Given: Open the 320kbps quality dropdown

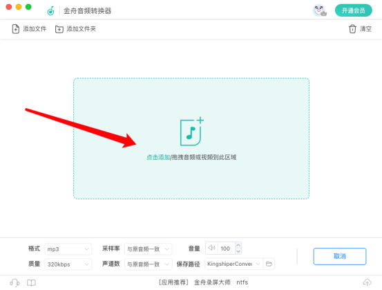Looking at the screenshot, I should pos(68,264).
